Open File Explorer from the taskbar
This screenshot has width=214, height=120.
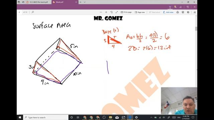point(110,117)
